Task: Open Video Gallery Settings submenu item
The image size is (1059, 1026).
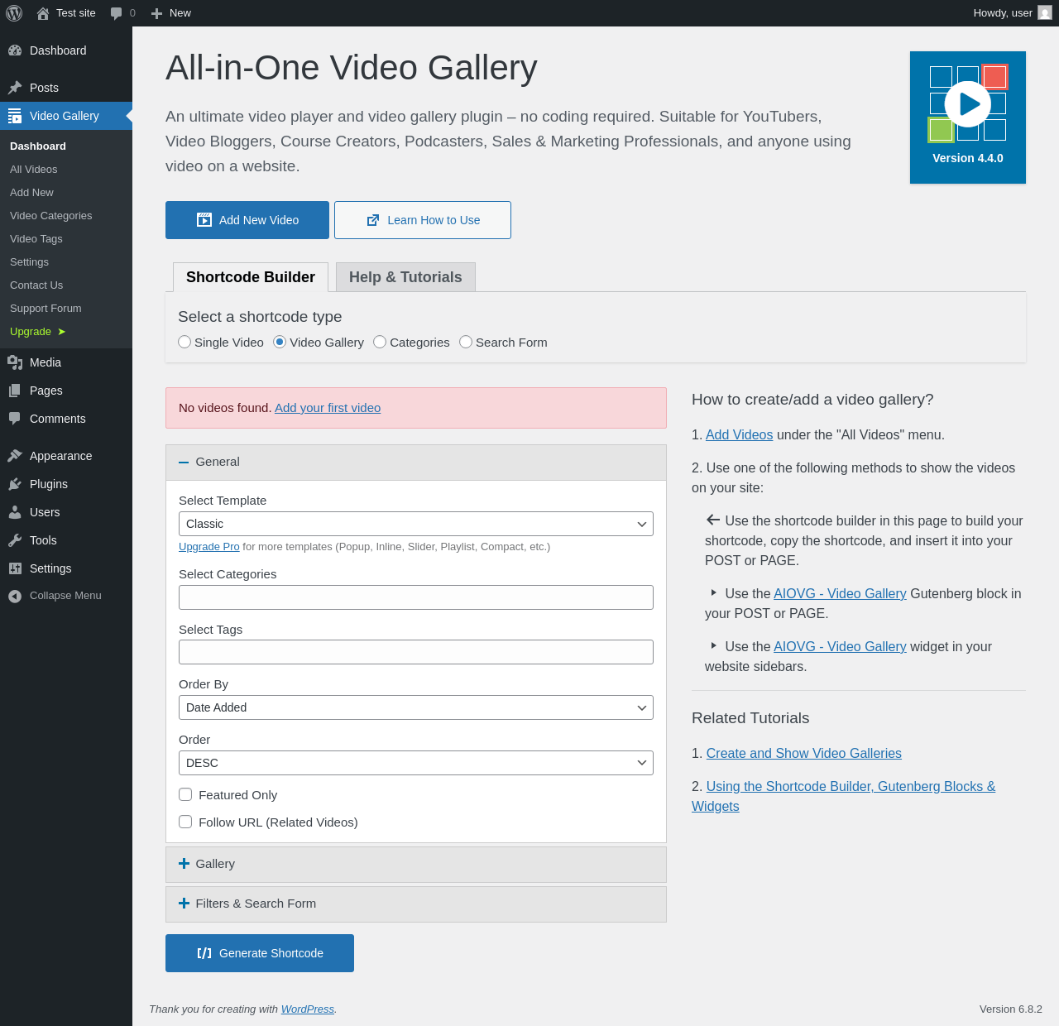Action: tap(66, 262)
